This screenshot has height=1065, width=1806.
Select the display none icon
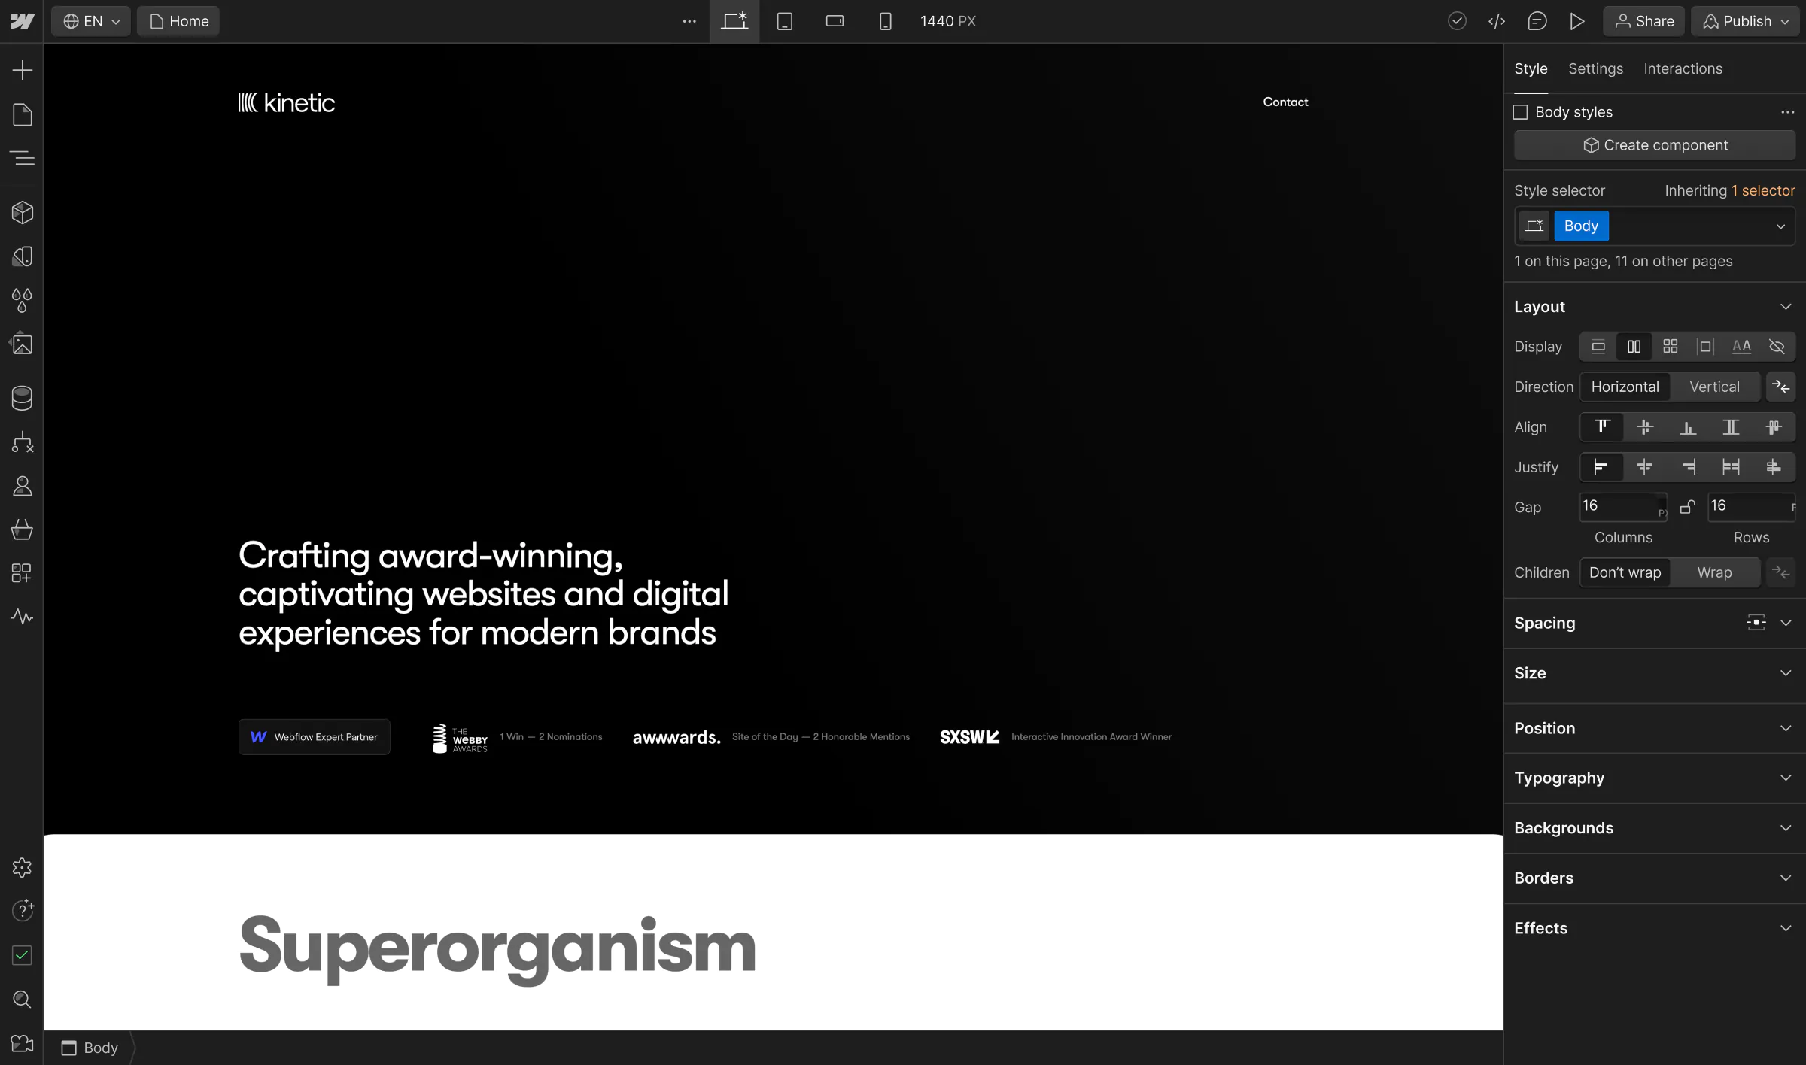[x=1777, y=347]
